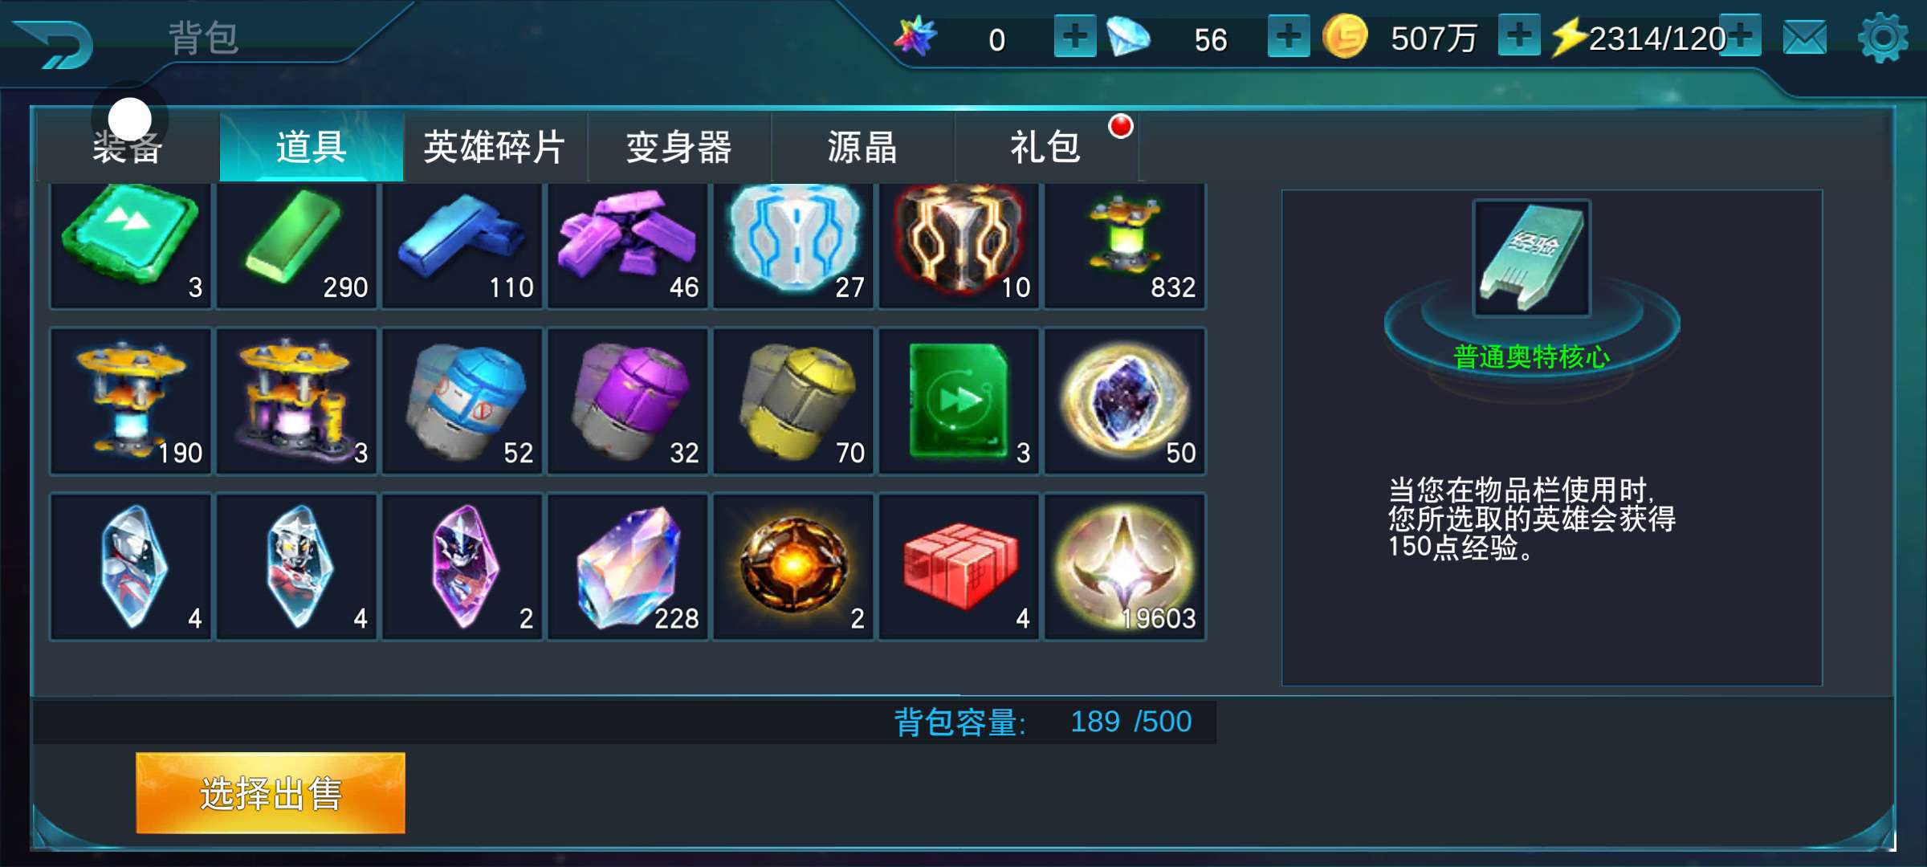
Task: Open the 礼包 tab
Action: click(x=1046, y=148)
